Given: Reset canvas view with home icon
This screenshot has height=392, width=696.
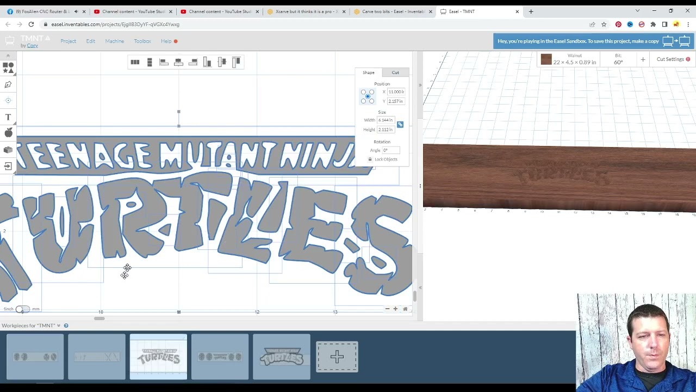Looking at the screenshot, I should coord(405,309).
